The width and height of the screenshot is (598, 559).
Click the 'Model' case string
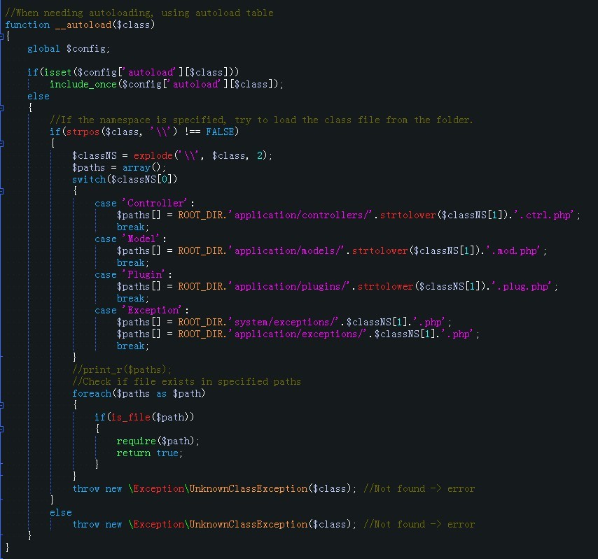(141, 239)
